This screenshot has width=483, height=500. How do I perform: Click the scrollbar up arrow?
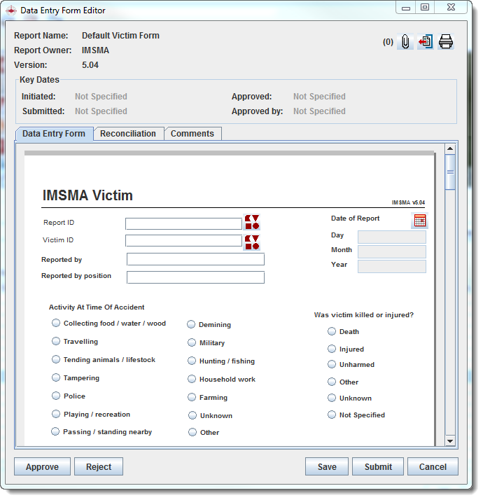click(x=450, y=148)
